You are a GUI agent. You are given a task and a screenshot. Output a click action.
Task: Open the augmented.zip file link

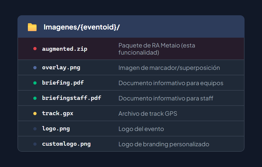[x=64, y=49]
